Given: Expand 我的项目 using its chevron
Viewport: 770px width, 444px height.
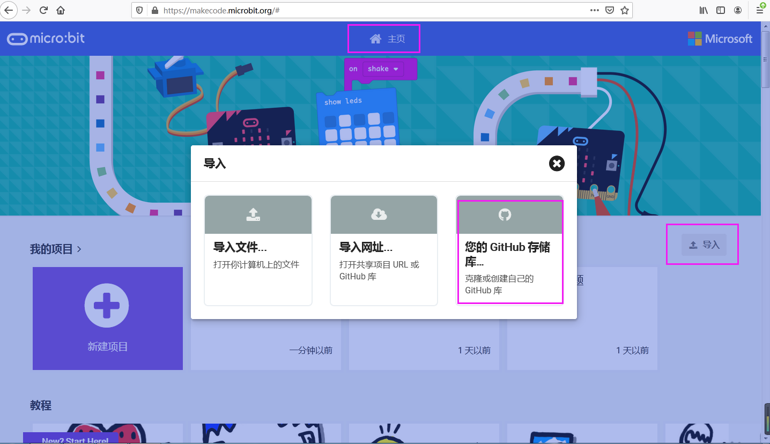Looking at the screenshot, I should 79,249.
